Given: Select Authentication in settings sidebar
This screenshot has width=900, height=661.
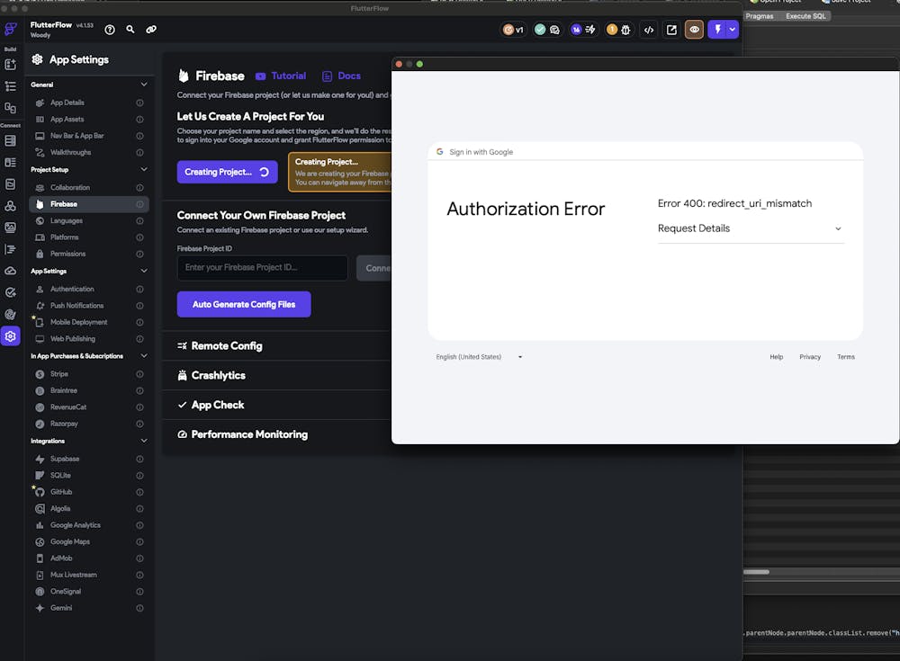Looking at the screenshot, I should (x=72, y=289).
